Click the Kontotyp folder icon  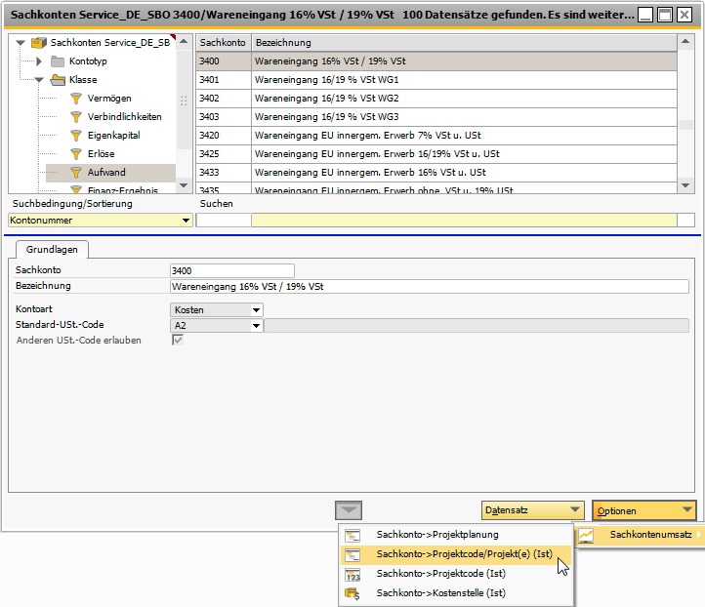point(58,61)
